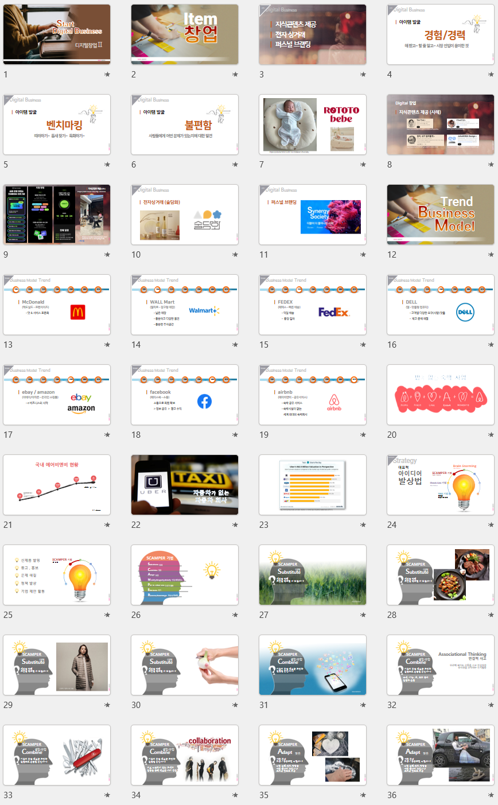Screen dimensions: 498x805
Task: Click the transition star icon under slide 26
Action: tap(235, 615)
